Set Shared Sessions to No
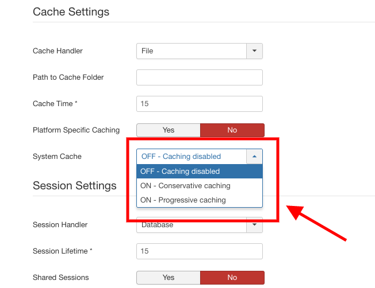The height and width of the screenshot is (288, 375). coord(232,278)
